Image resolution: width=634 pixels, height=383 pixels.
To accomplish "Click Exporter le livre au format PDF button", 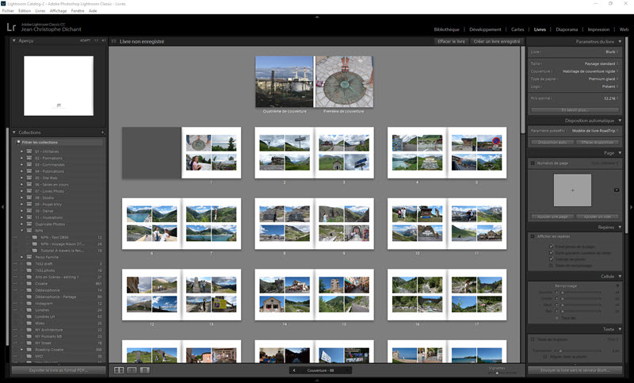I will point(59,370).
